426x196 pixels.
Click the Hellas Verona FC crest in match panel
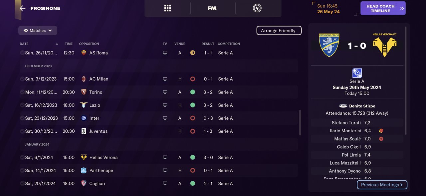click(x=384, y=45)
